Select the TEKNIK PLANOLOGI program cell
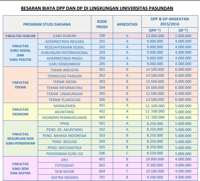Image resolution: width=200 pixels, height=181 pixels. pos(64,100)
